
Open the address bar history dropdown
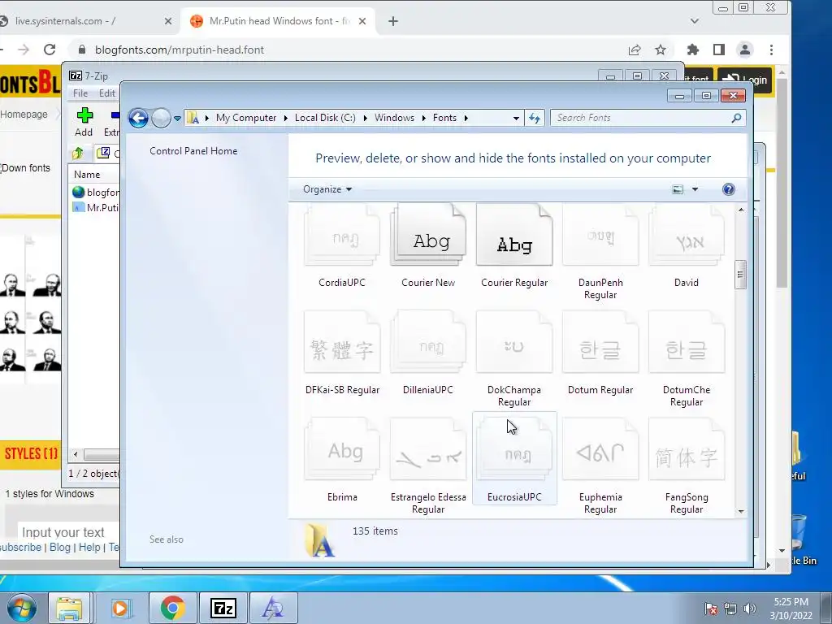click(x=516, y=119)
